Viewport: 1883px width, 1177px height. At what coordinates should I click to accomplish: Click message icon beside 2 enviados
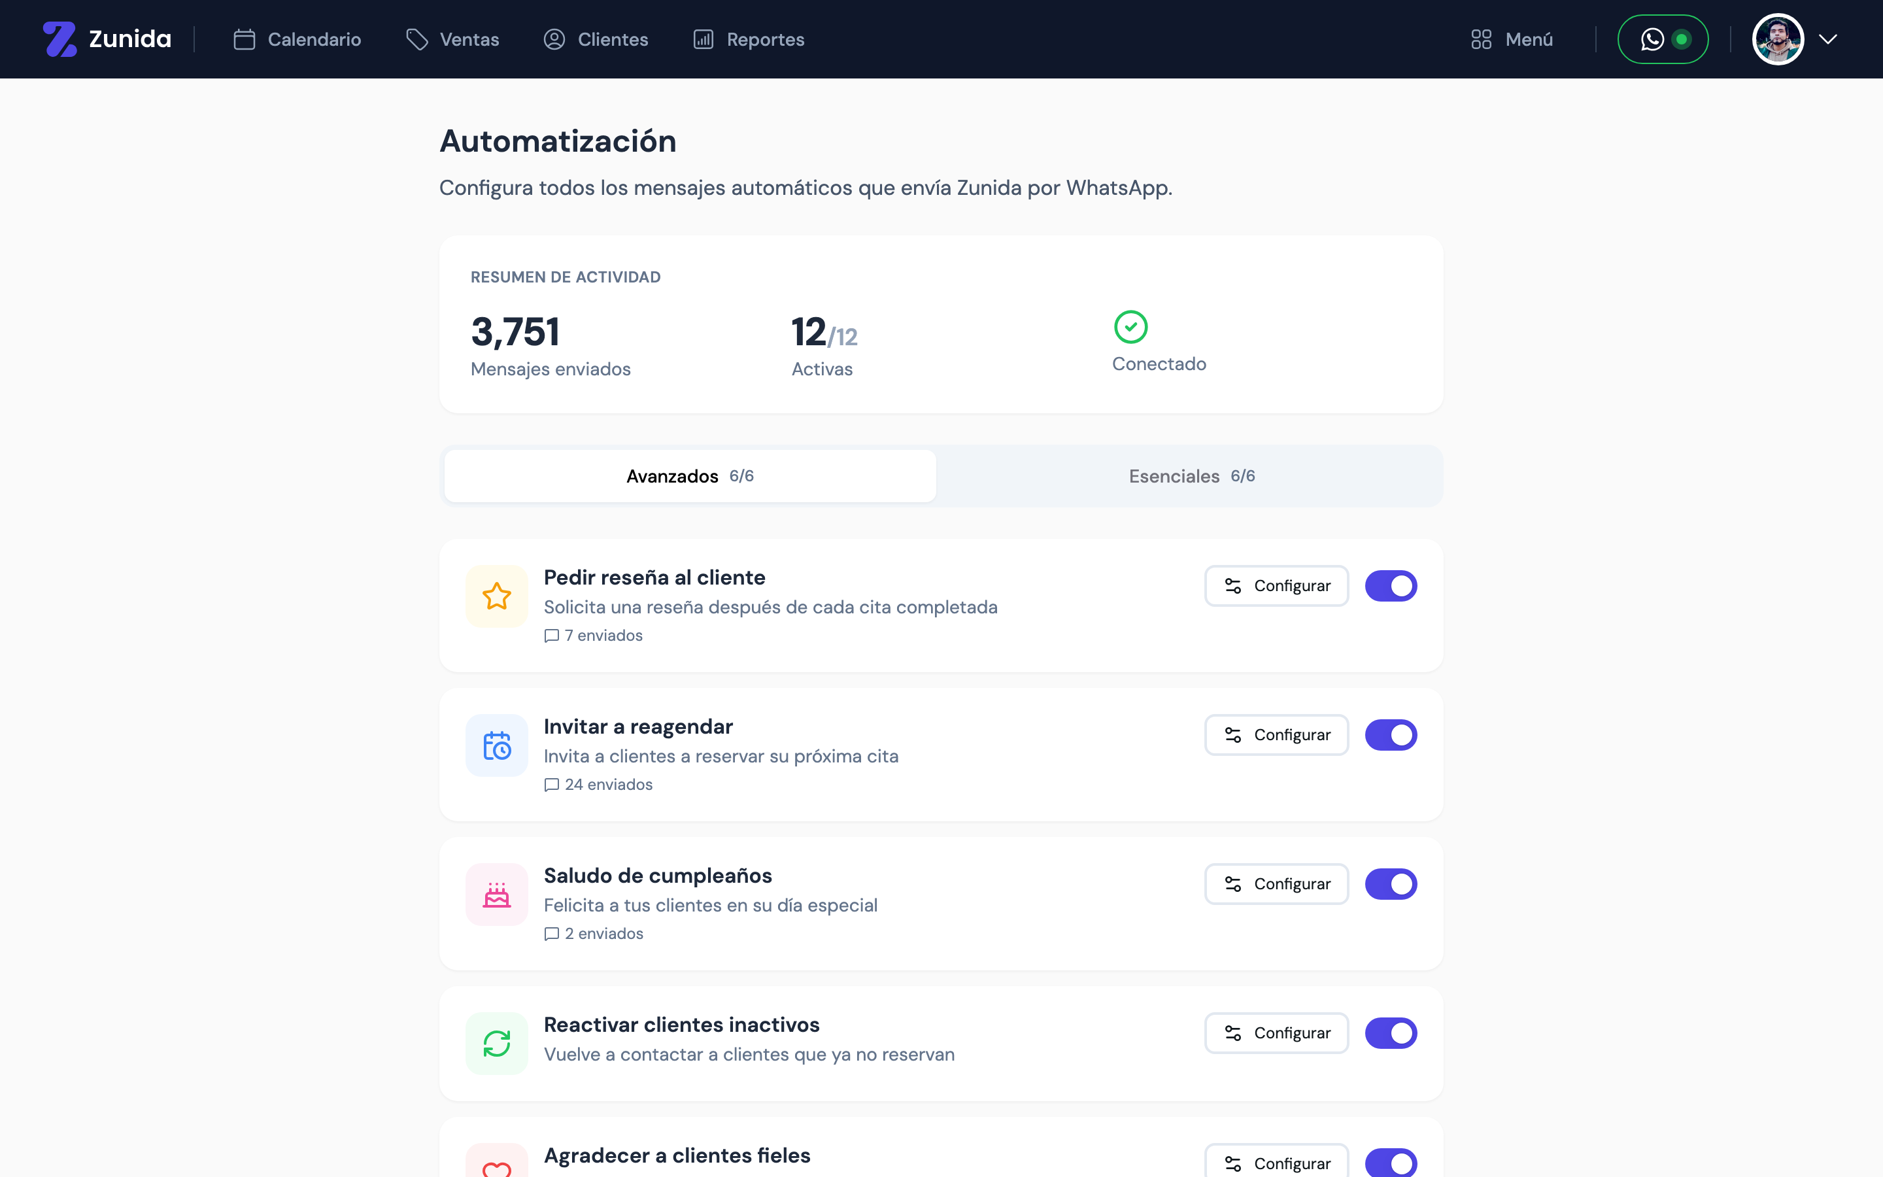(x=552, y=934)
